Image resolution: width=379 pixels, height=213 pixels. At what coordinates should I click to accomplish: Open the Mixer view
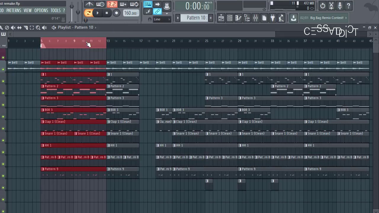tap(255, 18)
